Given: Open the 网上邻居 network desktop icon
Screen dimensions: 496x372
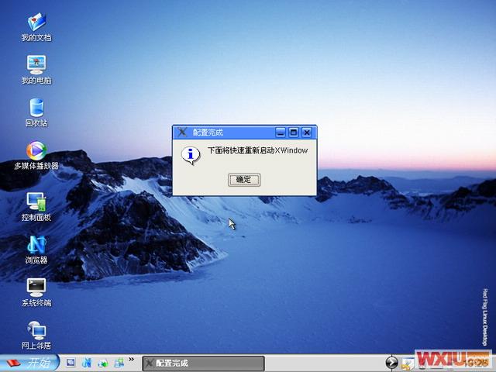Looking at the screenshot, I should [x=36, y=330].
